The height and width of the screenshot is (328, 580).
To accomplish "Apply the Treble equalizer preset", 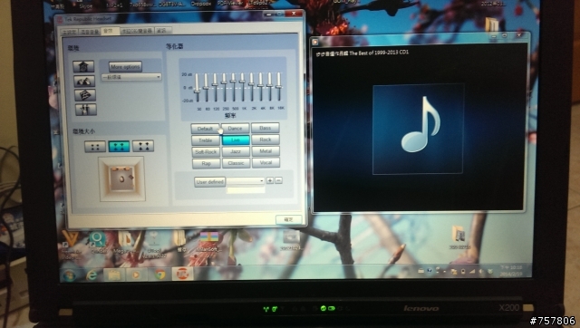I will (206, 140).
